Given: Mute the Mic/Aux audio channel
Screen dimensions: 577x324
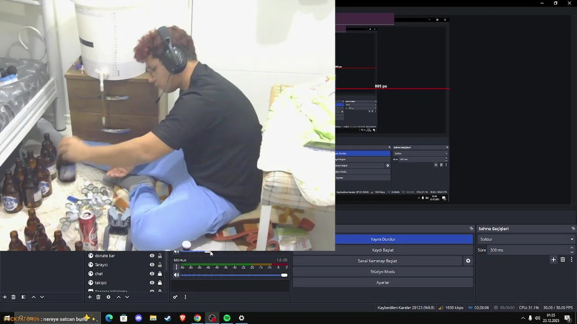Looking at the screenshot, I should (176, 275).
